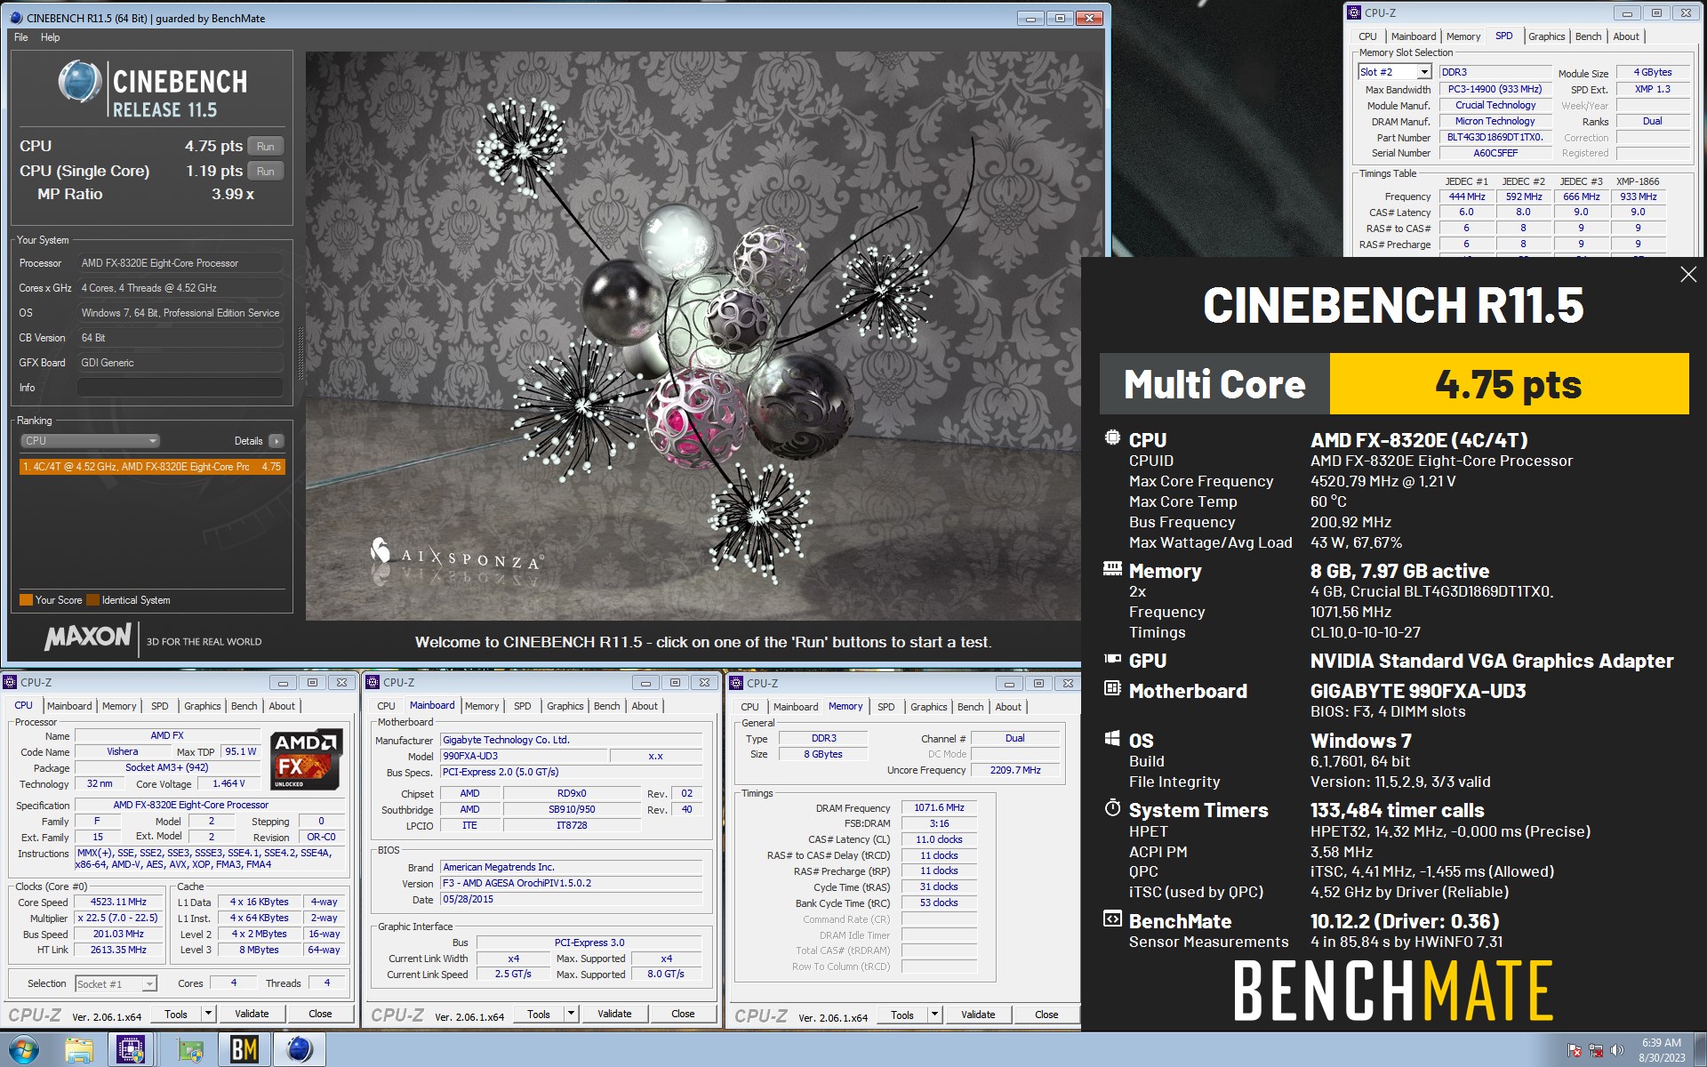
Task: Click Memory tab in SPD CPU-Z window
Action: (1463, 36)
